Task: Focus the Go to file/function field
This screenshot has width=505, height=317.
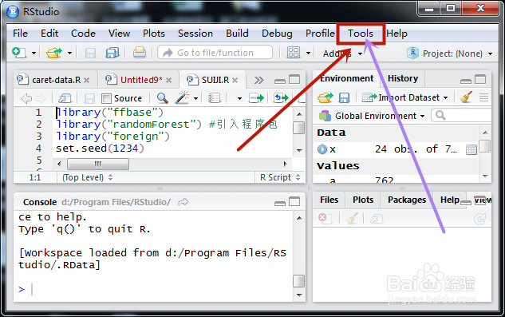Action: [215, 53]
